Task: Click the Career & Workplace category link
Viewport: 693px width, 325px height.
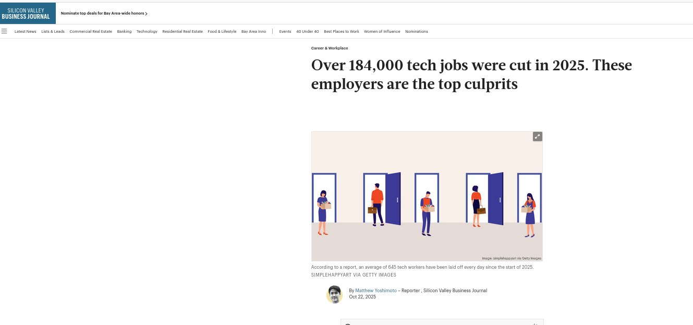Action: pyautogui.click(x=330, y=48)
